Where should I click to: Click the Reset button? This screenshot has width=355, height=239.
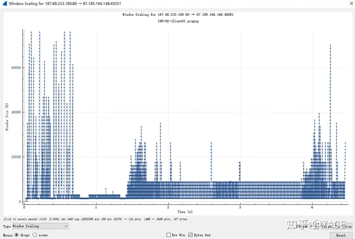coord(341,236)
